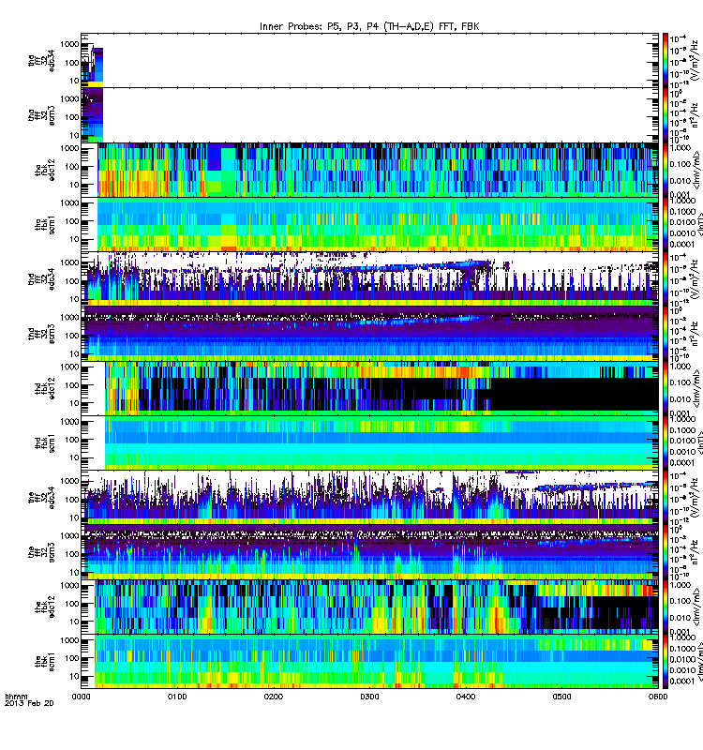Screen dimensions: 703x750
Task: Click the 0600 time axis label
Action: pos(658,697)
